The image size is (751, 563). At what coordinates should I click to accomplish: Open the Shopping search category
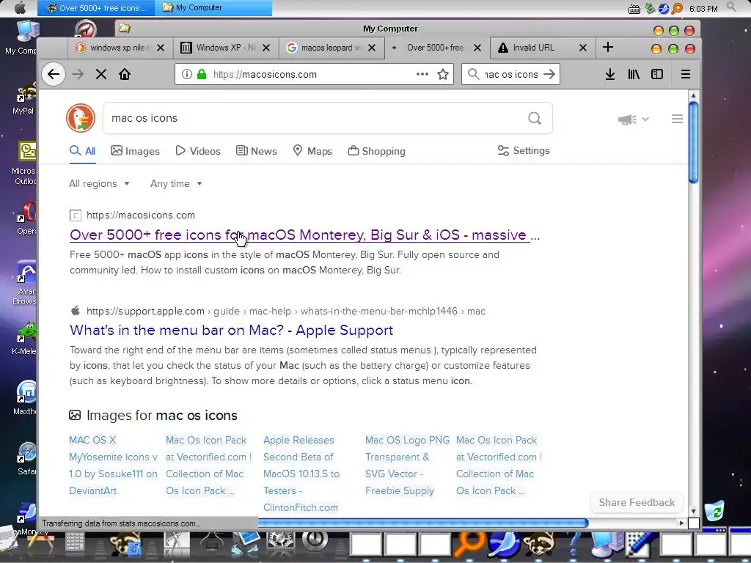[376, 151]
